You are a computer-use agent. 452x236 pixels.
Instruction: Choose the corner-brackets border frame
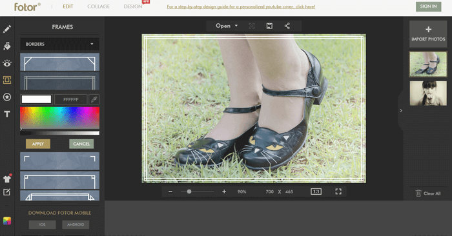pos(59,161)
